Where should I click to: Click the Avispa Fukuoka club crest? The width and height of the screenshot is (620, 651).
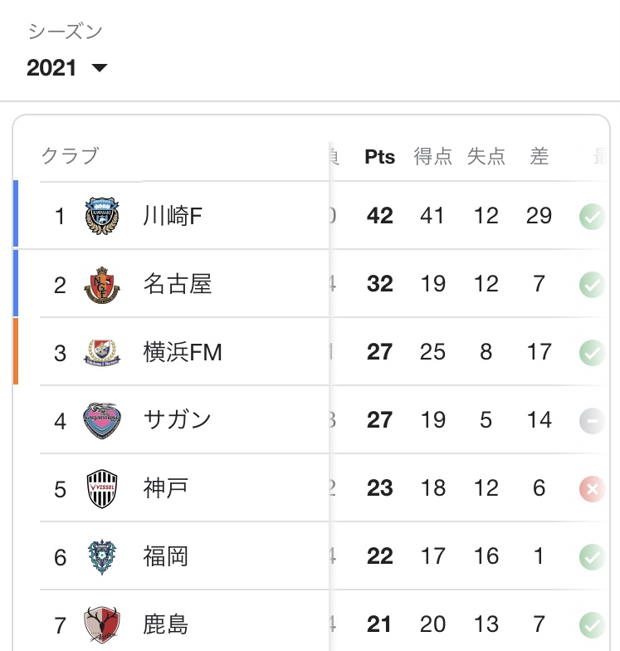102,556
